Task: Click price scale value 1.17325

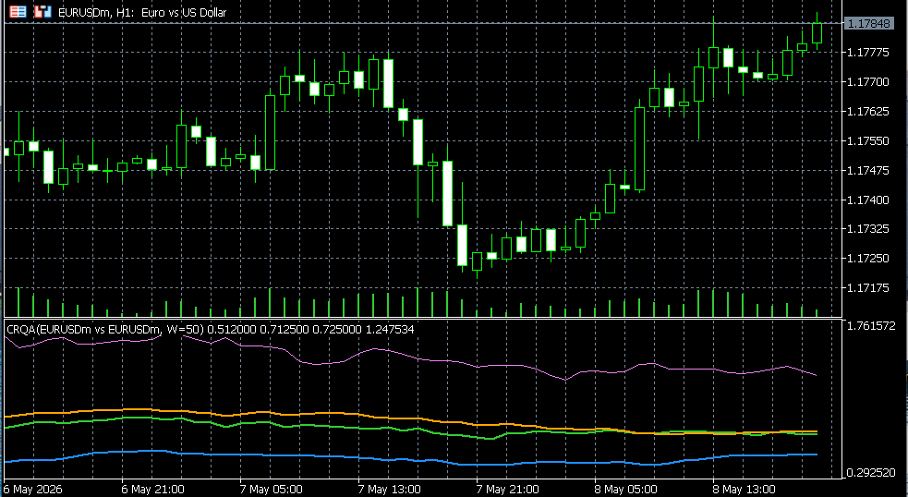Action: (x=868, y=229)
